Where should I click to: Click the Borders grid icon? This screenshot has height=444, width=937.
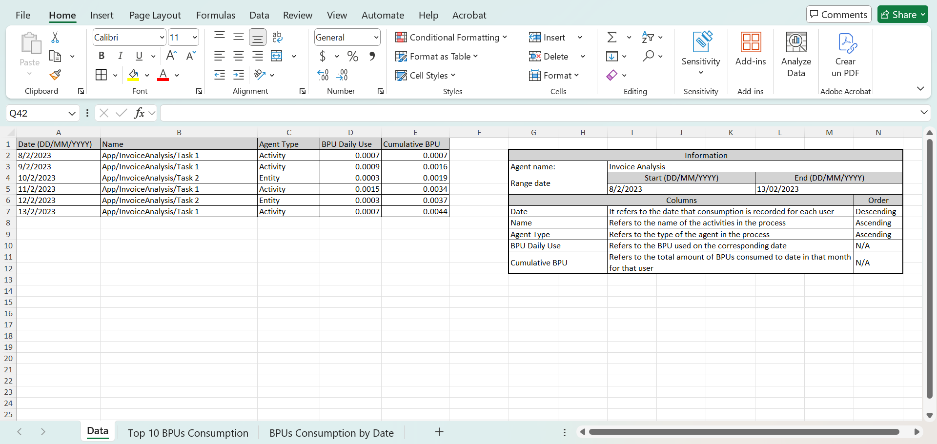point(101,75)
